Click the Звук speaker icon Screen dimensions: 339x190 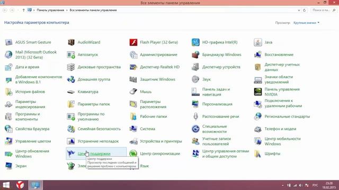tap(195, 79)
